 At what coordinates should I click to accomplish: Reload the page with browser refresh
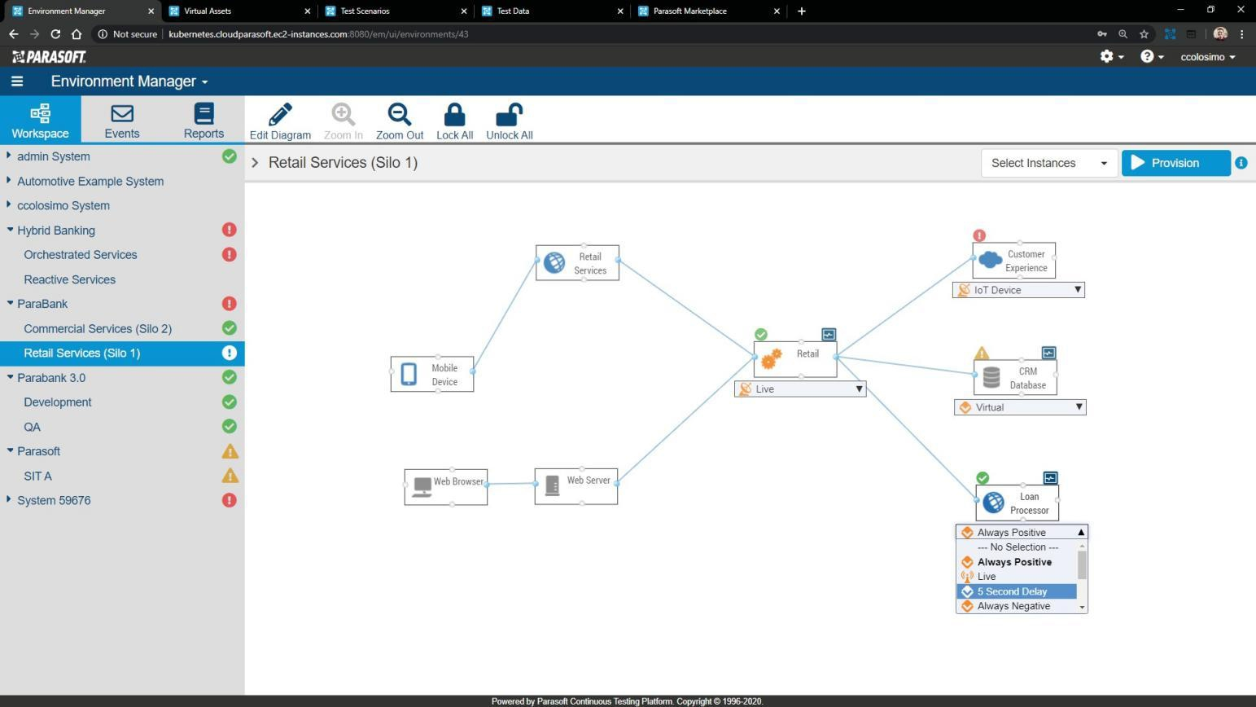pos(55,34)
